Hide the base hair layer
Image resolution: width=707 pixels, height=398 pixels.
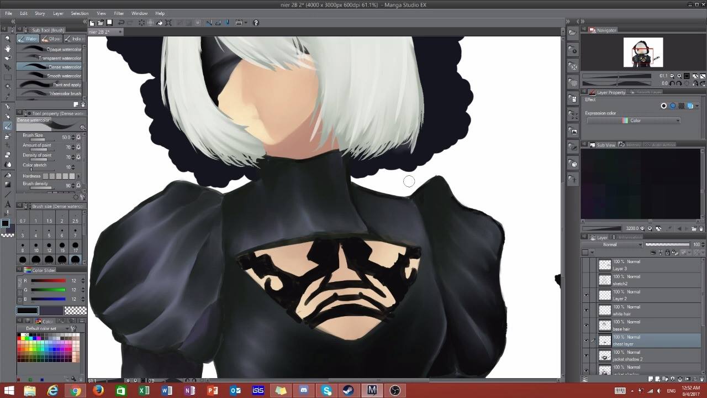(x=586, y=326)
